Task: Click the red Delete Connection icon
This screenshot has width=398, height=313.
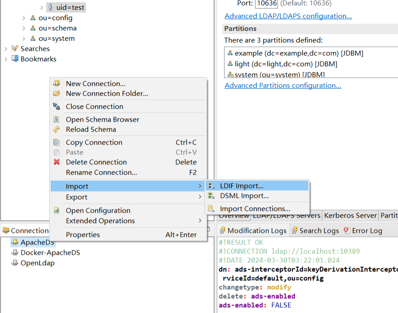Action: [x=57, y=162]
